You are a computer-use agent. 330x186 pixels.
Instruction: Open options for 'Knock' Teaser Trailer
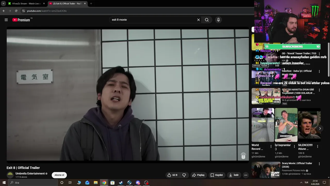(x=319, y=54)
